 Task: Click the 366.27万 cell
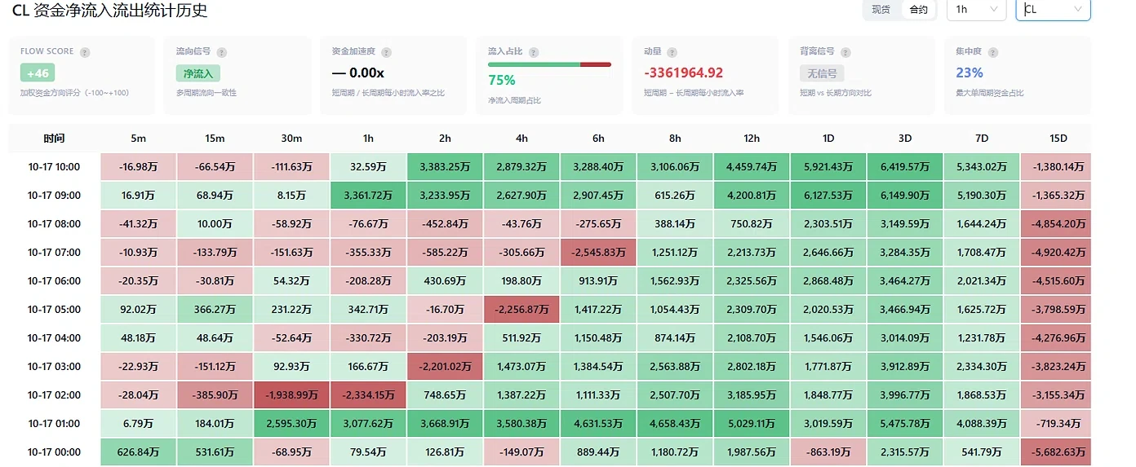point(215,310)
